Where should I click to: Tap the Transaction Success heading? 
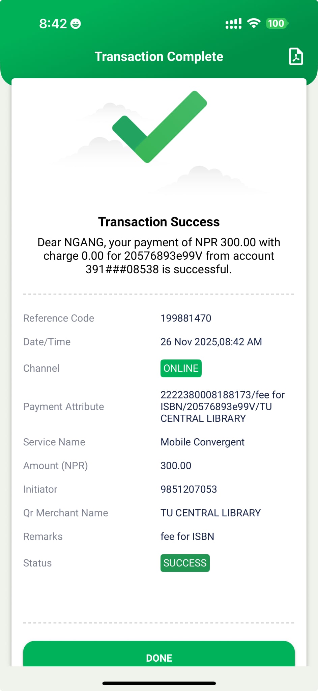point(159,222)
